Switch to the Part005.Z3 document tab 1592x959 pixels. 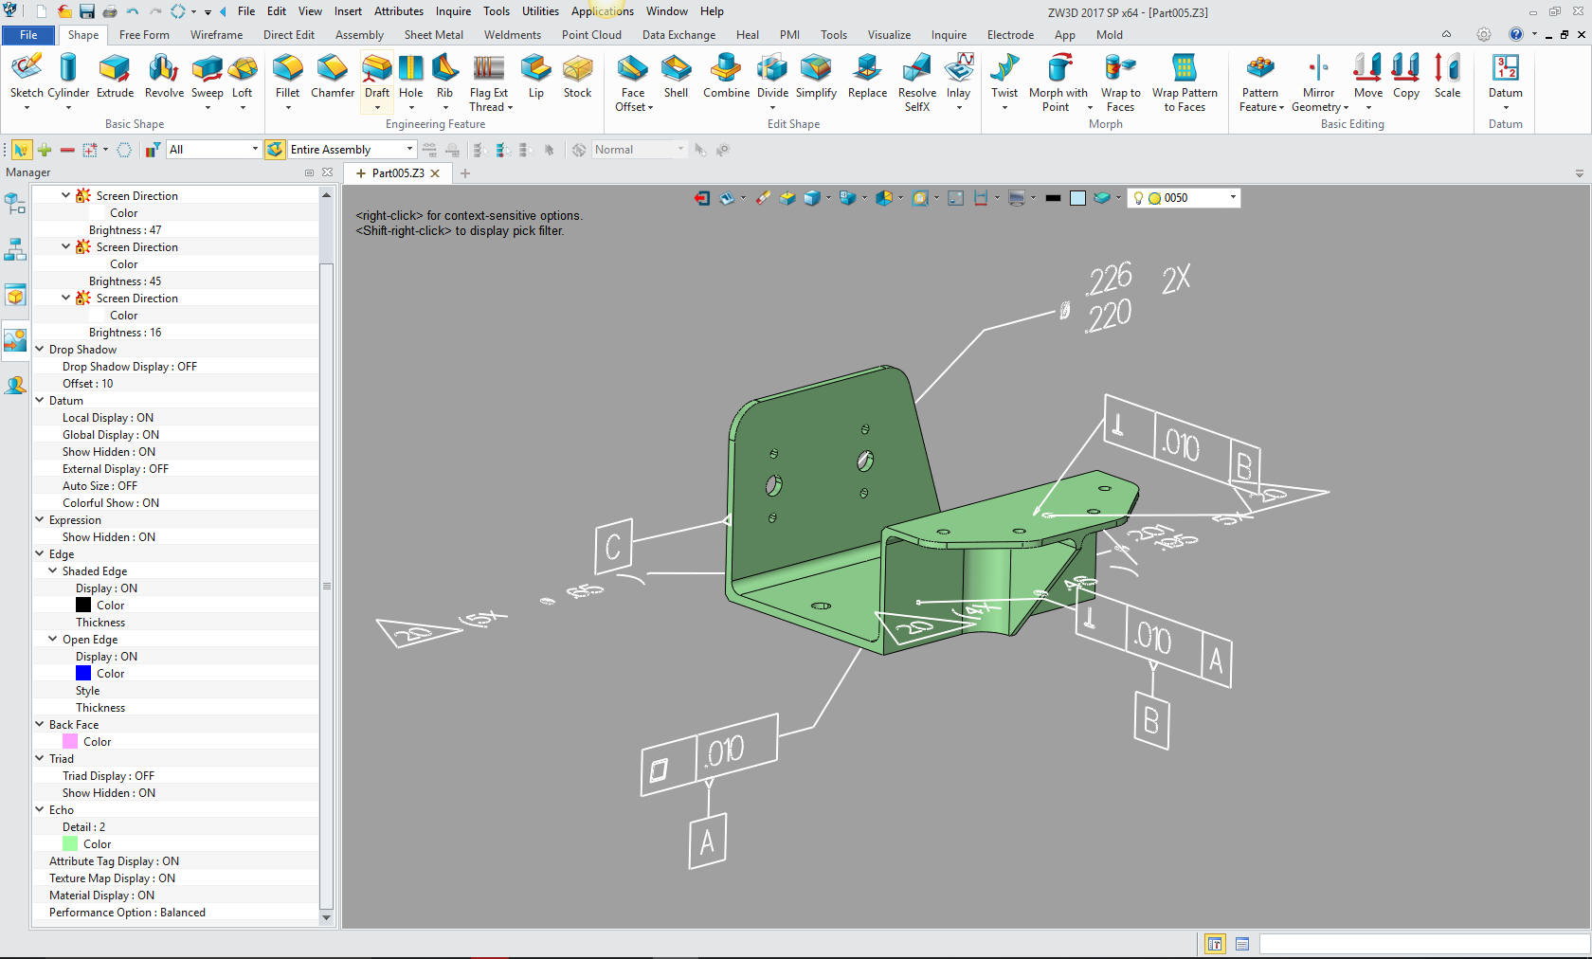pyautogui.click(x=398, y=173)
